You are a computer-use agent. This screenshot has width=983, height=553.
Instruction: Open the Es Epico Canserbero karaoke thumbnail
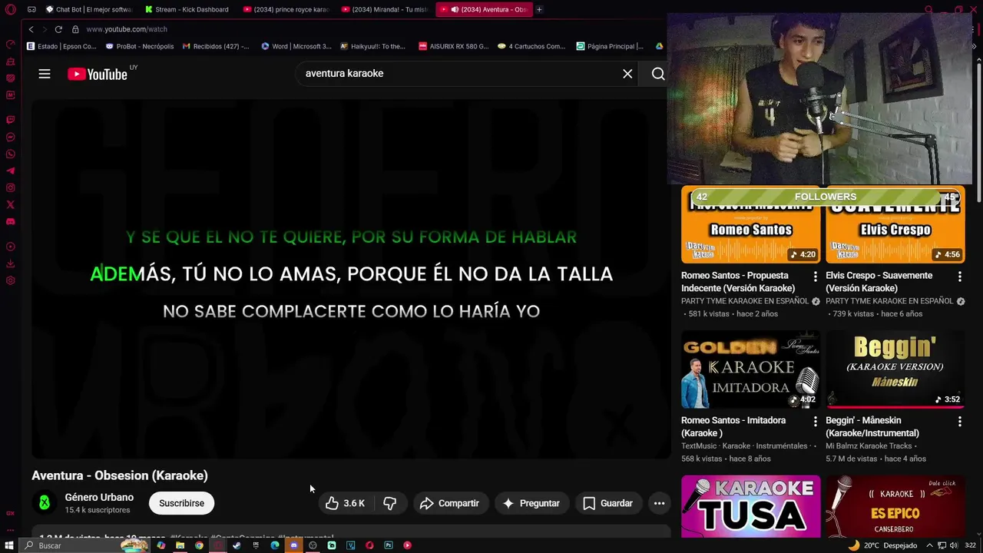tap(895, 506)
